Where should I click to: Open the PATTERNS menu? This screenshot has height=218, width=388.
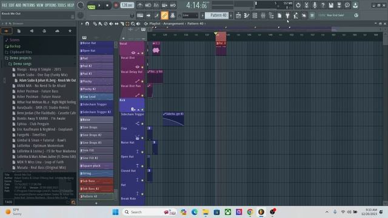(x=28, y=5)
